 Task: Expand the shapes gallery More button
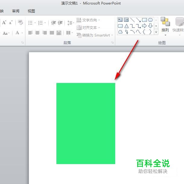tap(156, 32)
